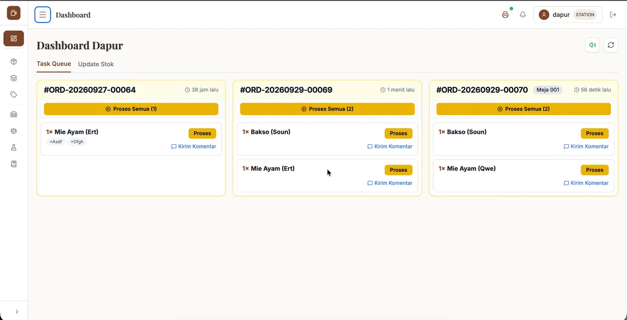Open the box (products) sidebar icon
Viewport: 627px width, 320px height.
[14, 62]
